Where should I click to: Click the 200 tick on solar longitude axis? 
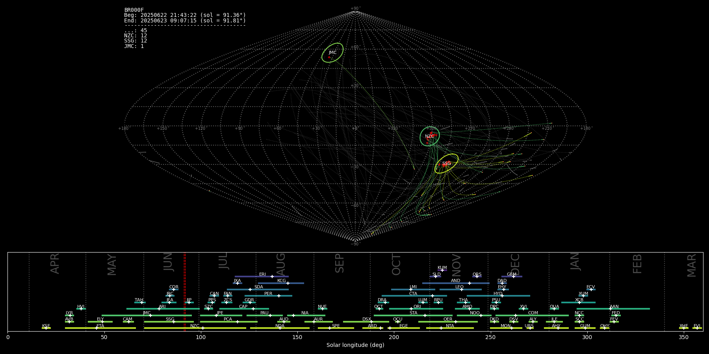pyautogui.click(x=394, y=337)
